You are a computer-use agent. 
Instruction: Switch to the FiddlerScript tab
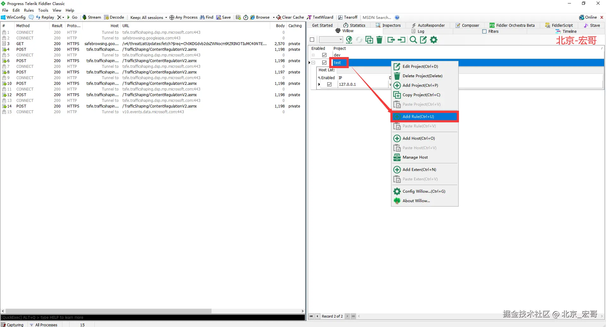[x=559, y=25]
